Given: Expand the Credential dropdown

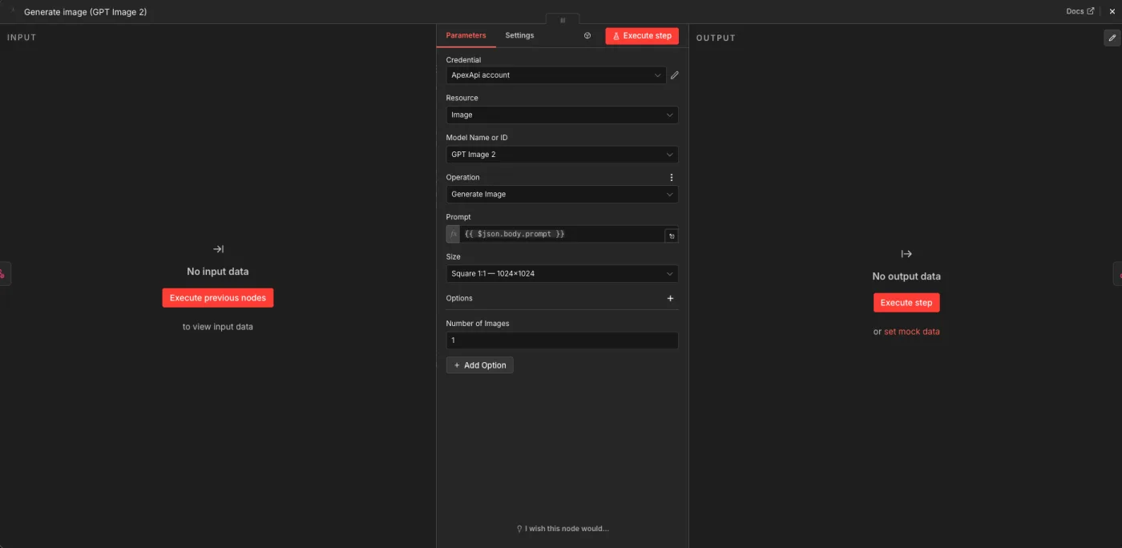Looking at the screenshot, I should click(x=556, y=75).
